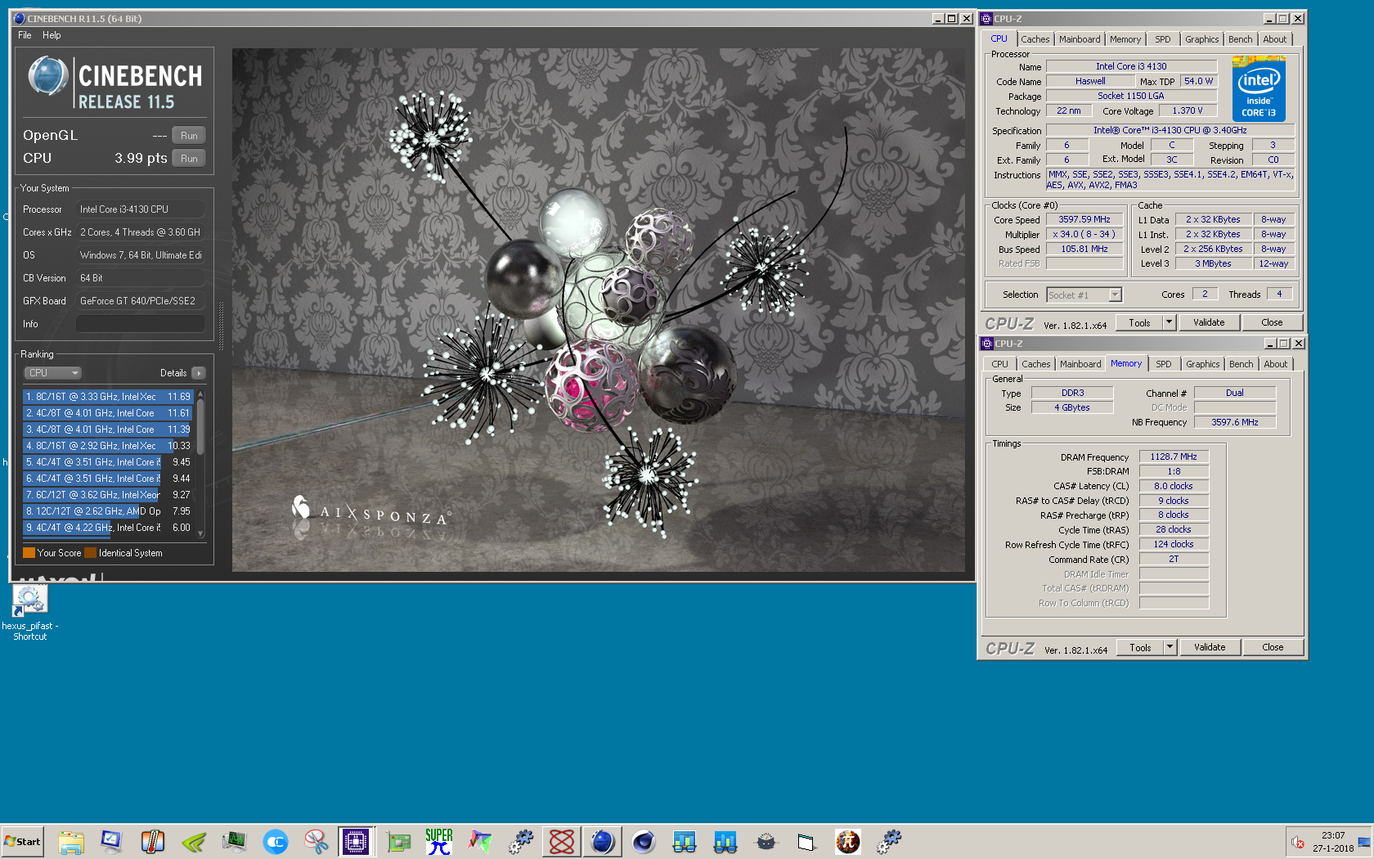The image size is (1374, 859).
Task: Click Tools button in upper CPU-Z window
Action: pos(1139,322)
